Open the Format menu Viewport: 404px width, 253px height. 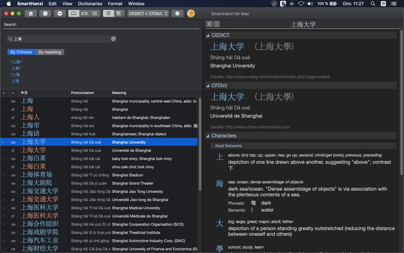(x=115, y=4)
